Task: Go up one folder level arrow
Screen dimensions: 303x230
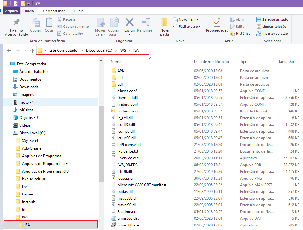Action: pyautogui.click(x=32, y=50)
